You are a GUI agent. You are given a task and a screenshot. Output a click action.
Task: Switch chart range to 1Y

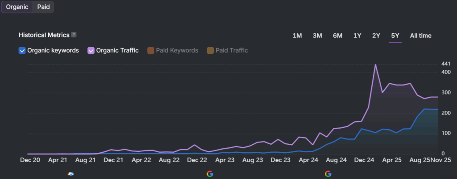(357, 36)
